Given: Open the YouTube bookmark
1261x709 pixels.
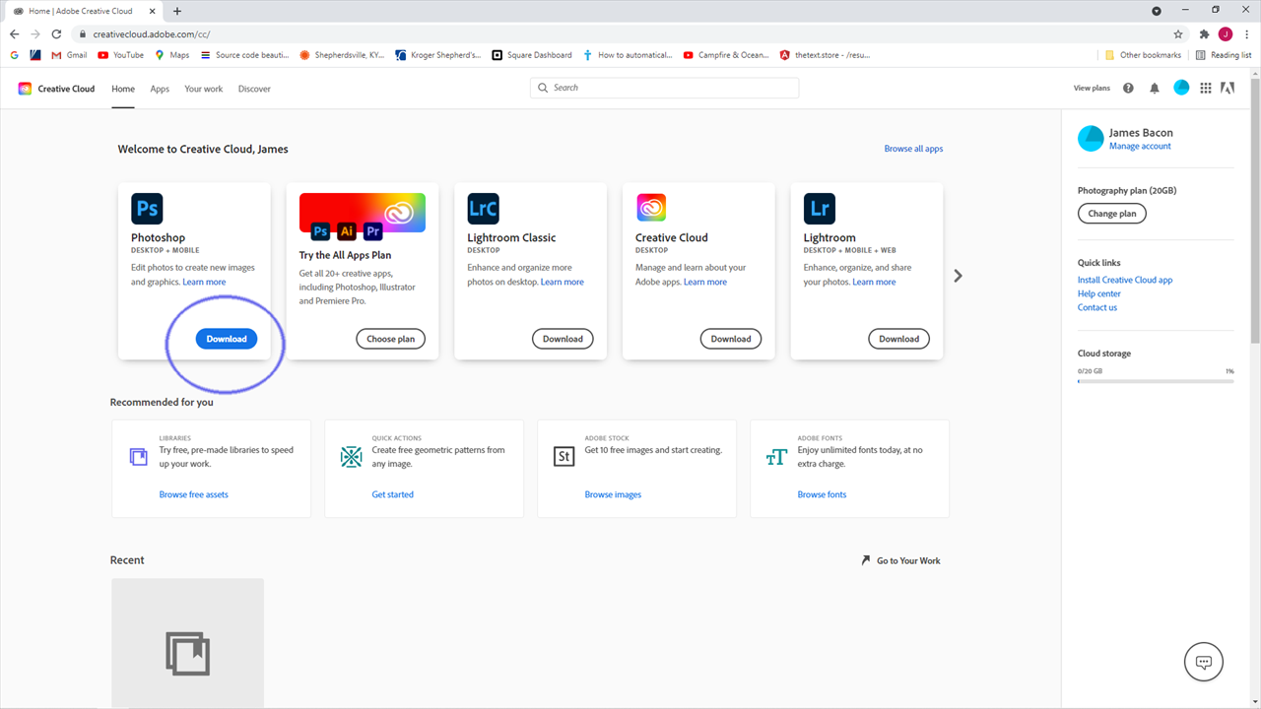Looking at the screenshot, I should pos(121,55).
